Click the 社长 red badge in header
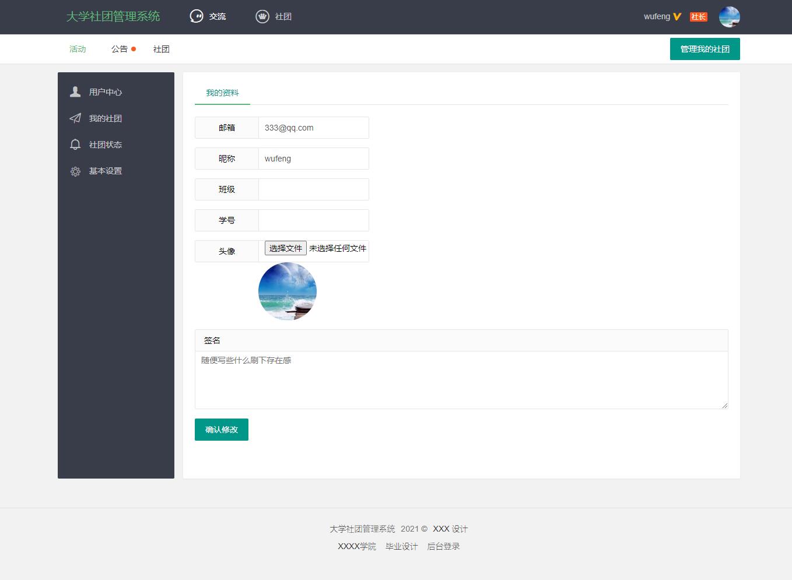The image size is (792, 580). 698,17
